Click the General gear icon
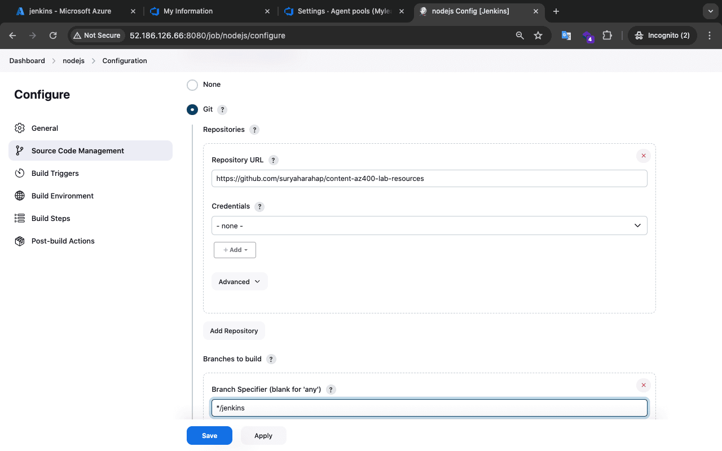Image resolution: width=722 pixels, height=451 pixels. click(20, 128)
